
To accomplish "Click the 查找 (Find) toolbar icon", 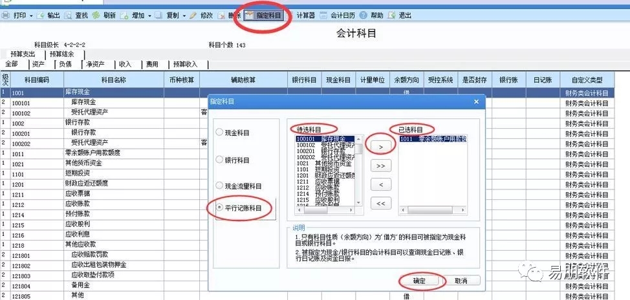I will (69, 15).
